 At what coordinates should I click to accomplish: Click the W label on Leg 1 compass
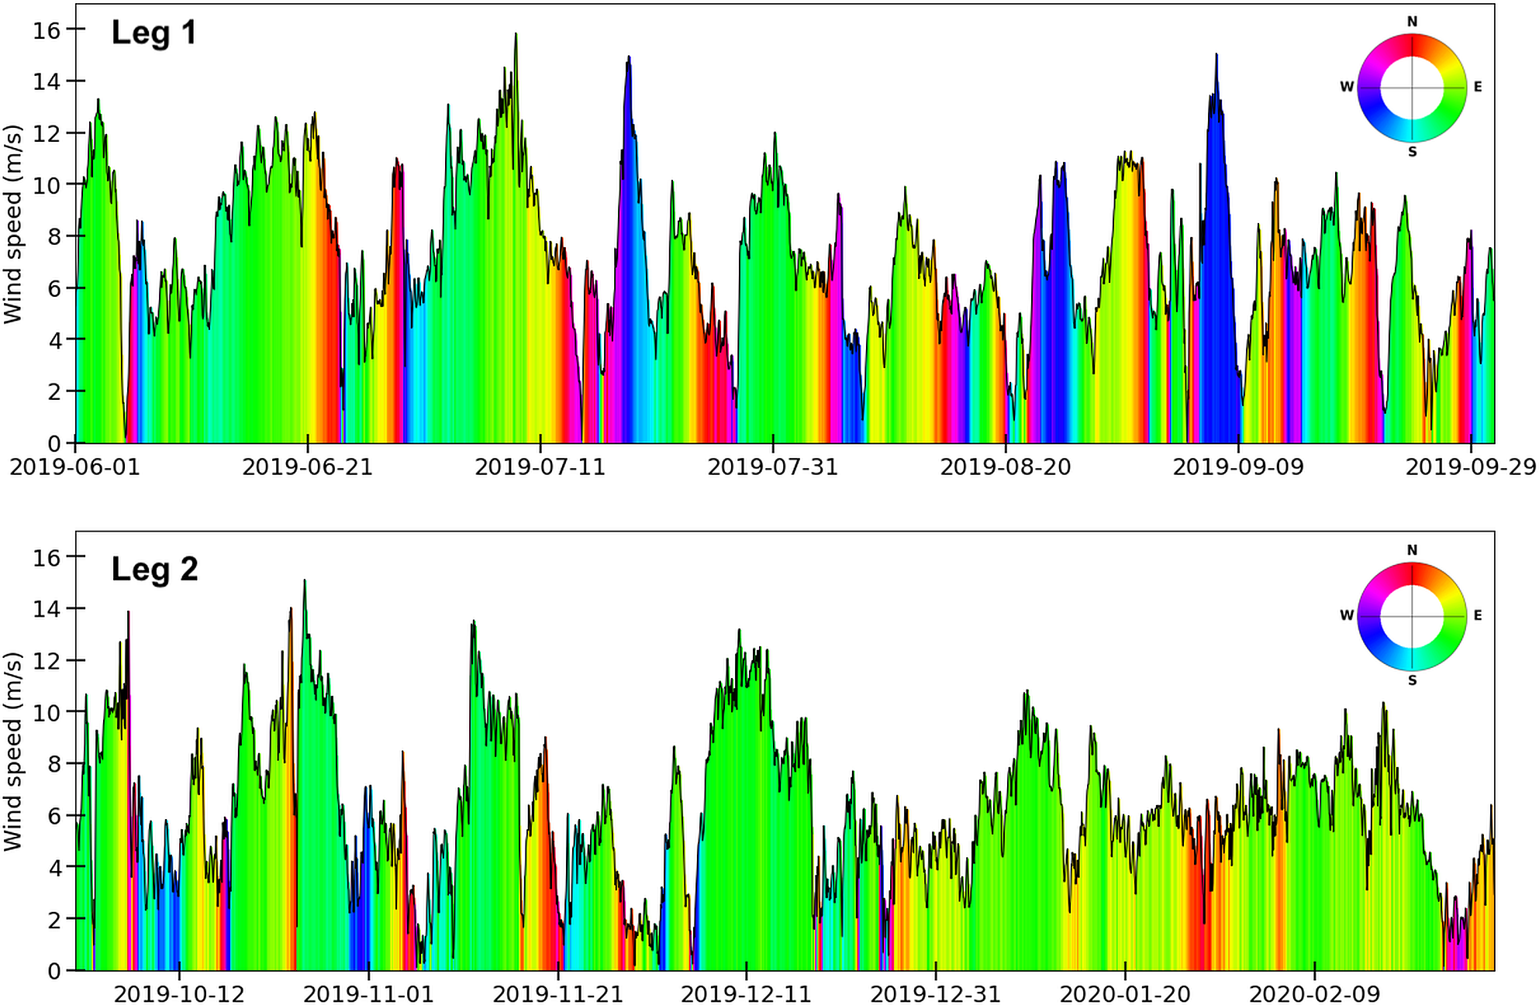tap(1347, 87)
